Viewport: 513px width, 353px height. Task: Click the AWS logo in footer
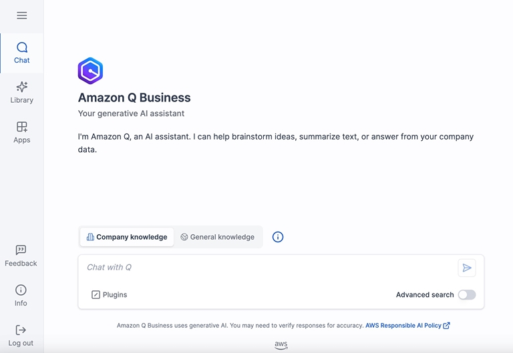click(281, 345)
